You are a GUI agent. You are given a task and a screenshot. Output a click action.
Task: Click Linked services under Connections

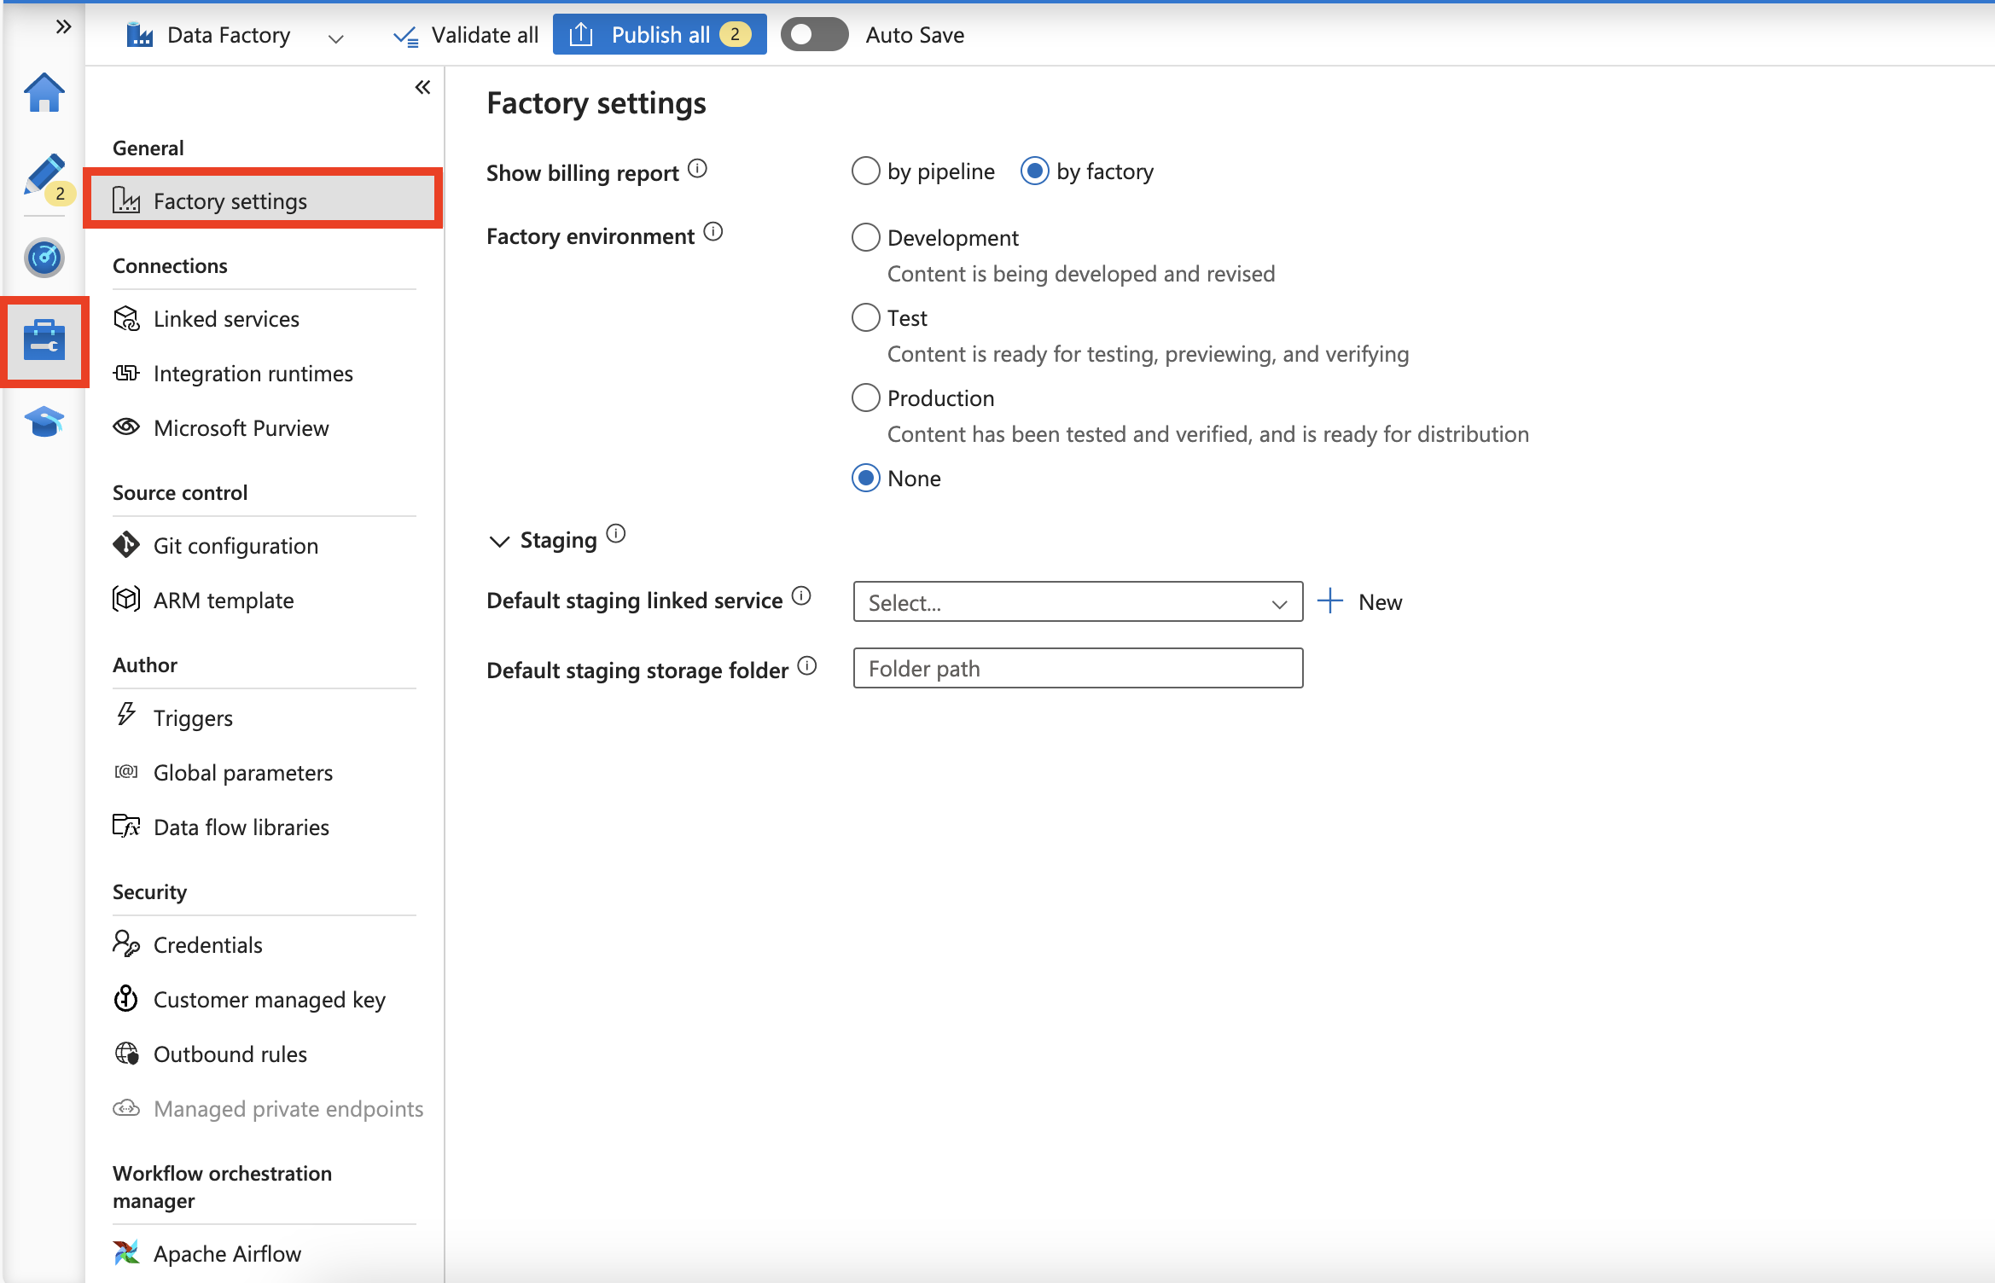click(227, 318)
